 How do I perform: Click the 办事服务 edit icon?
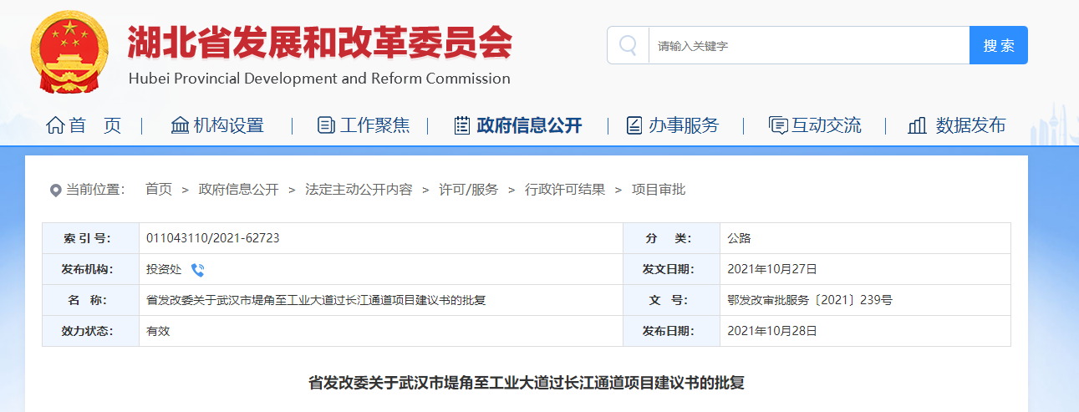point(634,125)
